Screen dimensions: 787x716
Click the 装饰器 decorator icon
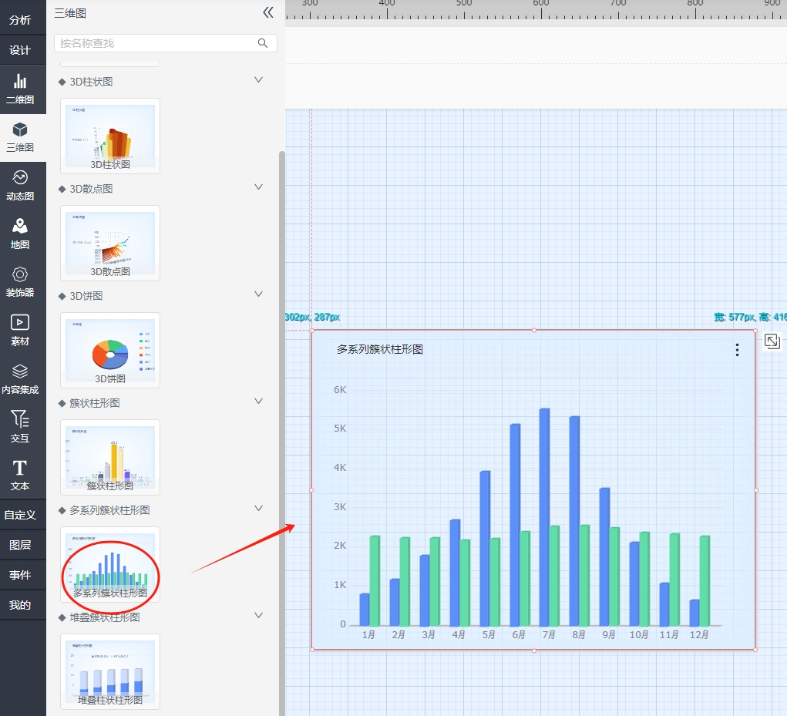coord(20,281)
